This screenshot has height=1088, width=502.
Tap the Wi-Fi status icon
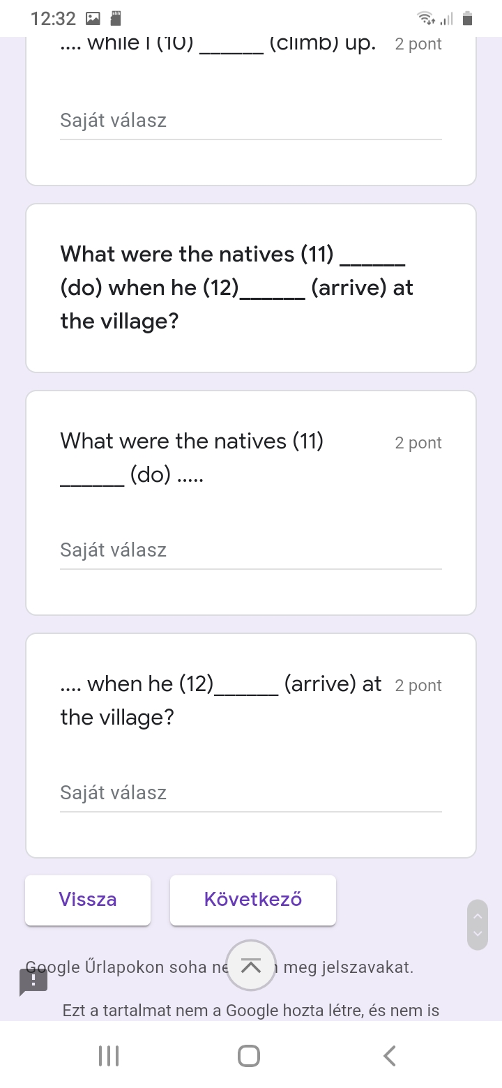[x=423, y=18]
